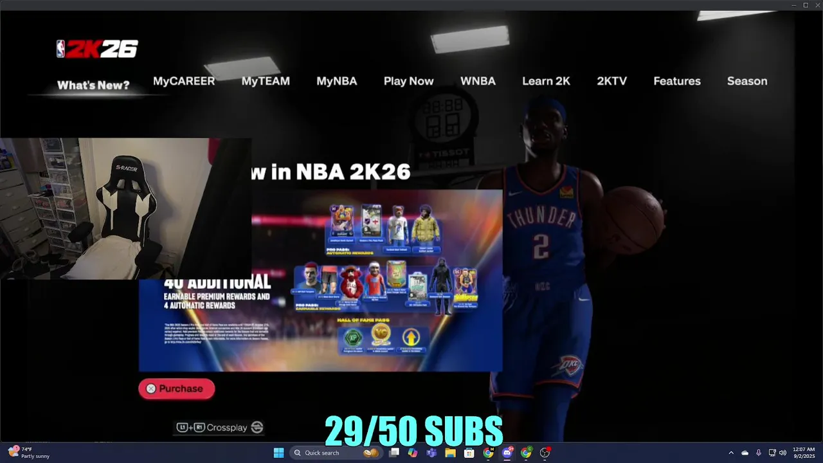
Task: Select Learn 2K in the menu bar
Action: click(x=546, y=81)
